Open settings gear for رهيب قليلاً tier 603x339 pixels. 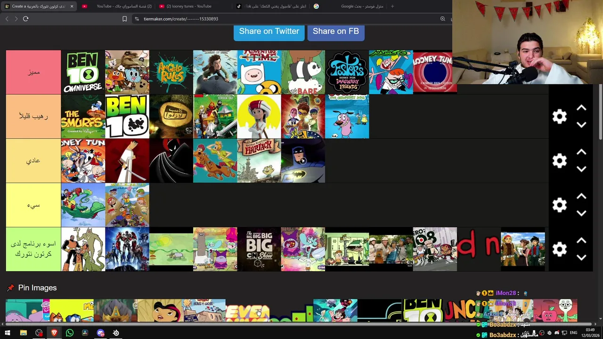click(559, 117)
